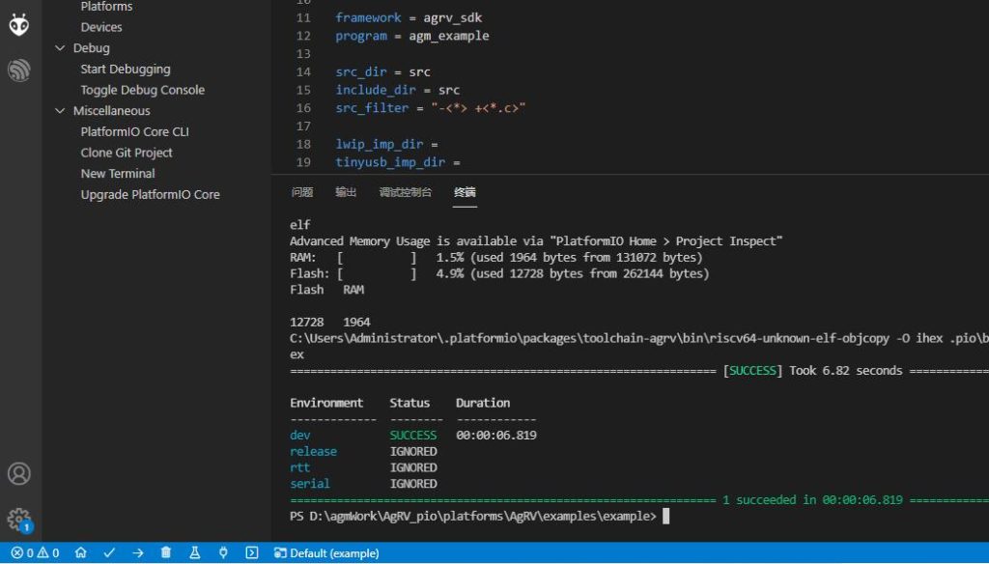Click the RAM usage line in terminal
The image size is (989, 564).
[495, 258]
